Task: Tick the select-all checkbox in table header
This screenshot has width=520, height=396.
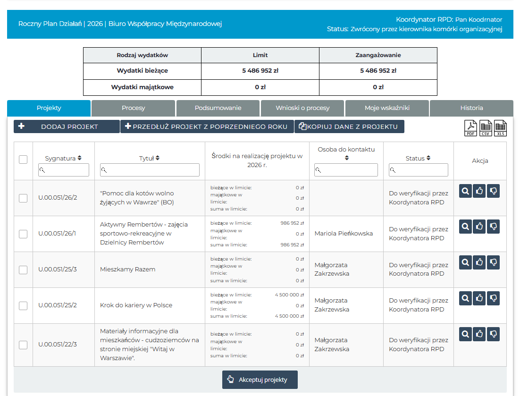Action: pyautogui.click(x=23, y=160)
